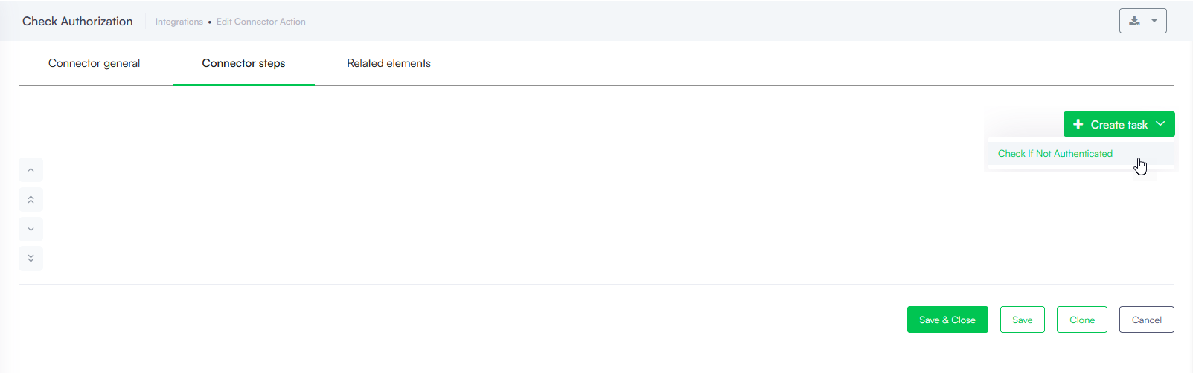Open caret dropdown beside download icon

(x=1154, y=21)
